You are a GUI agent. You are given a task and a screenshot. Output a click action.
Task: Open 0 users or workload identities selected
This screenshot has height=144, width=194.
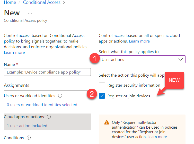point(42,105)
